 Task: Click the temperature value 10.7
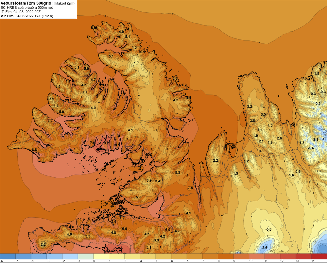point(48,145)
